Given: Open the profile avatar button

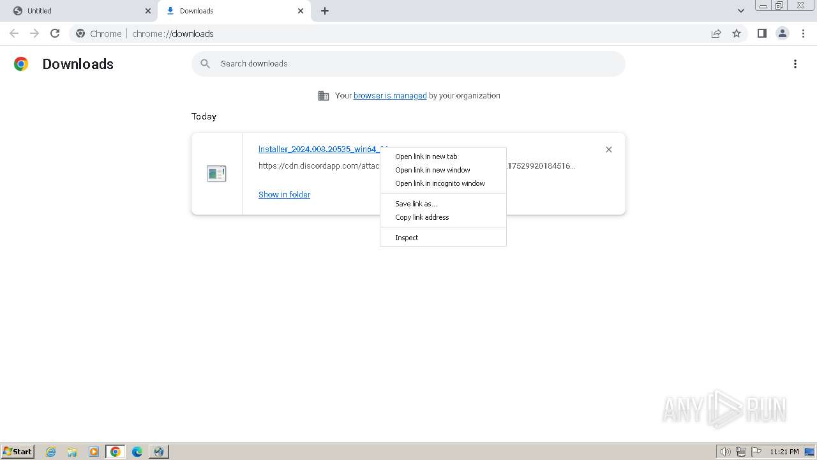Looking at the screenshot, I should (x=783, y=33).
